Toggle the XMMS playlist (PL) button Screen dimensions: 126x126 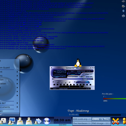[x=91, y=77]
